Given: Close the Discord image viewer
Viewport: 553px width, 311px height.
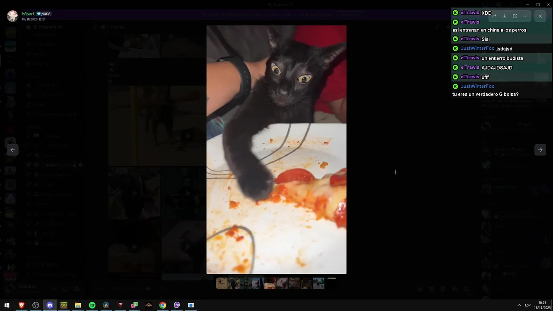Looking at the screenshot, I should click(540, 16).
